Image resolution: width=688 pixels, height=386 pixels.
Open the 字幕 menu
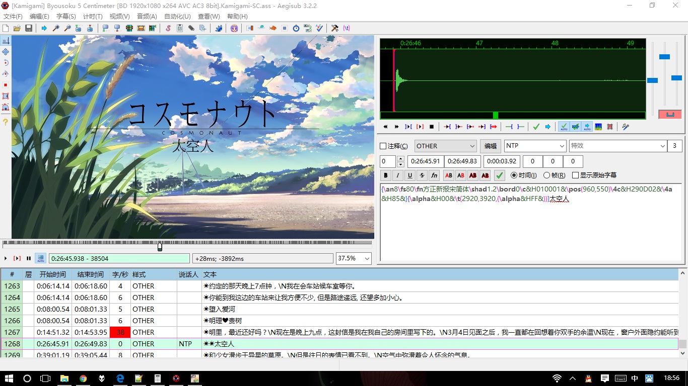tap(66, 17)
